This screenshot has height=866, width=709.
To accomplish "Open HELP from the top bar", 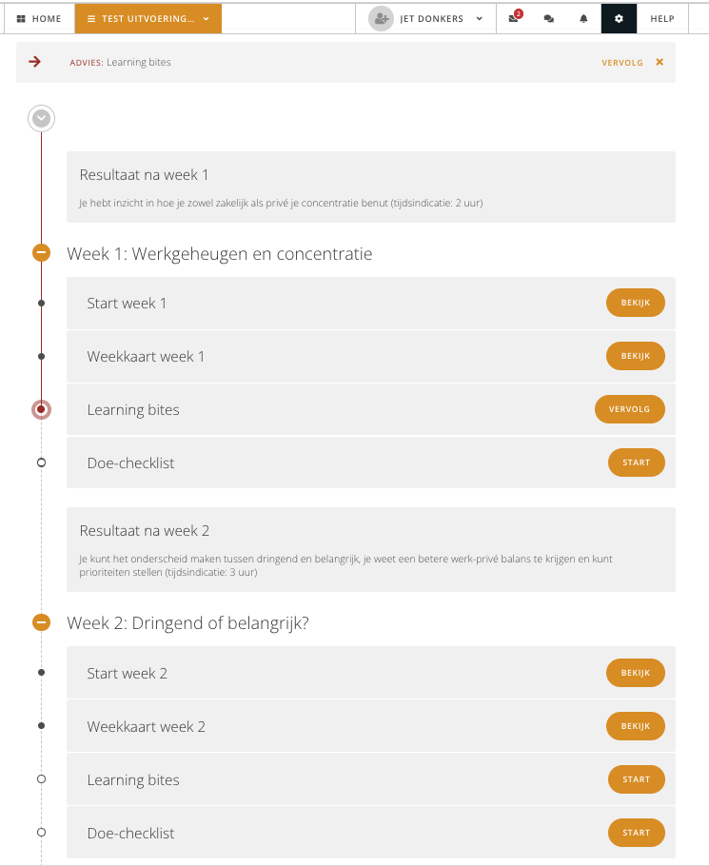I will [662, 17].
